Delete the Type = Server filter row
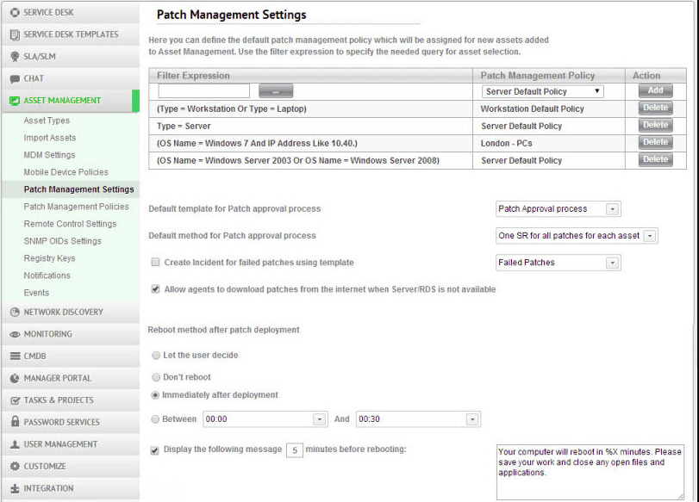This screenshot has height=502, width=699. pyautogui.click(x=655, y=125)
